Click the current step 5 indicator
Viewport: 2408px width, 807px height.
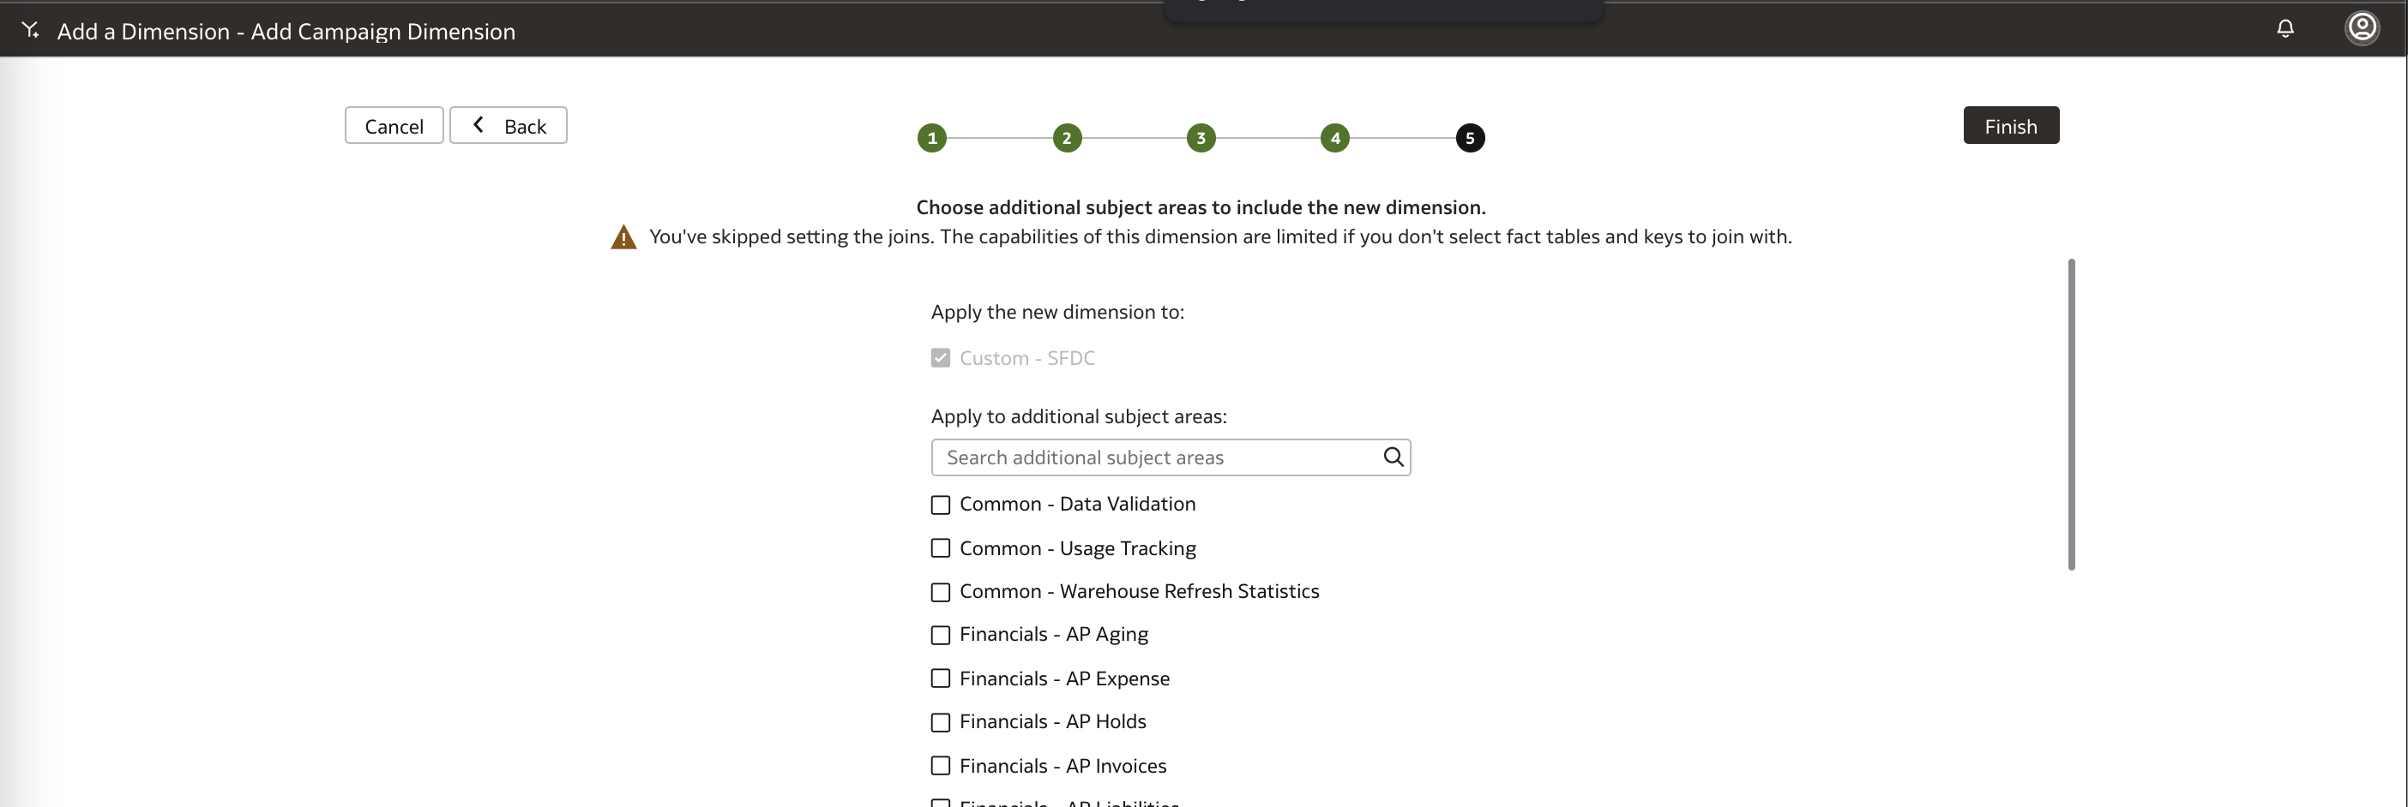point(1470,138)
